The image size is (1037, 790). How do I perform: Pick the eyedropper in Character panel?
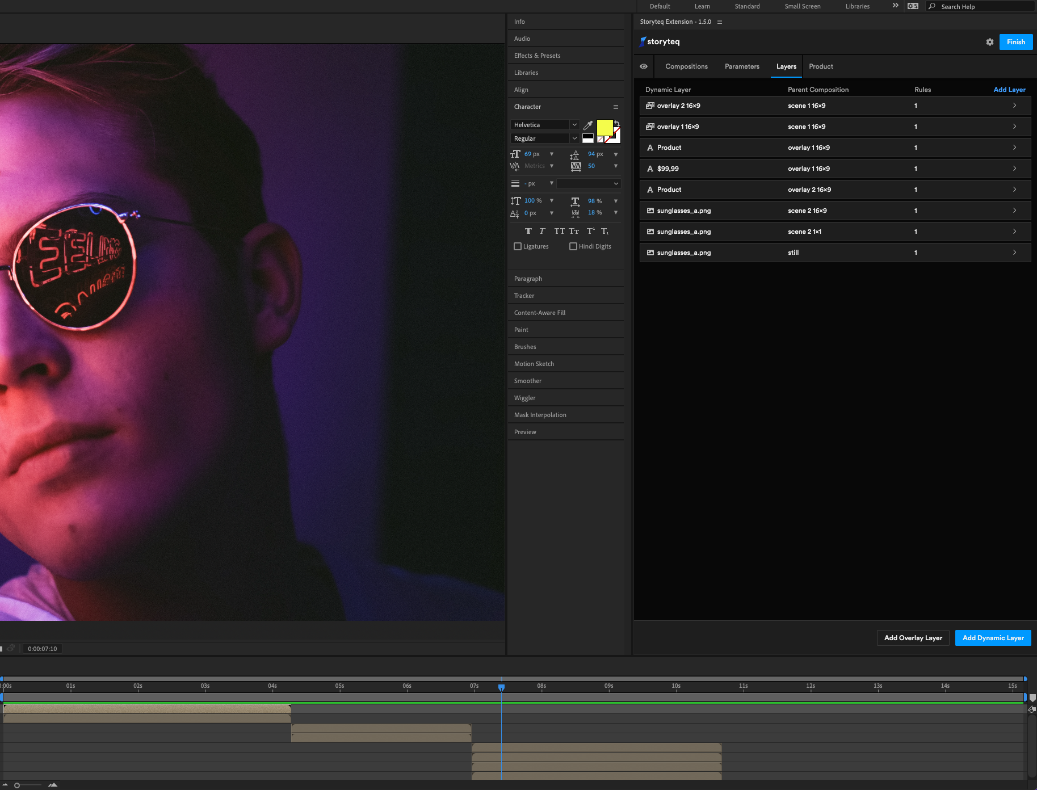[x=588, y=125]
